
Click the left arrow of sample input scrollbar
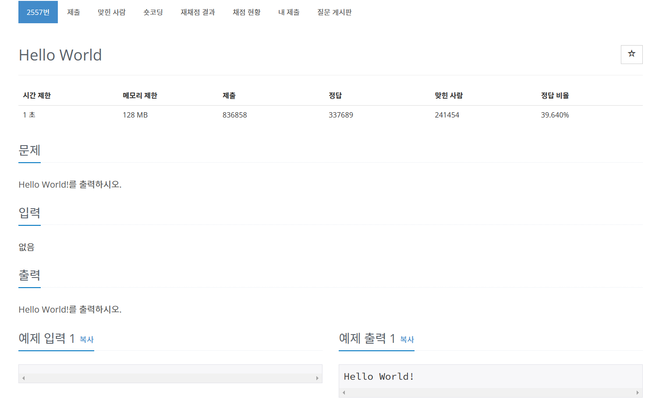tap(23, 377)
